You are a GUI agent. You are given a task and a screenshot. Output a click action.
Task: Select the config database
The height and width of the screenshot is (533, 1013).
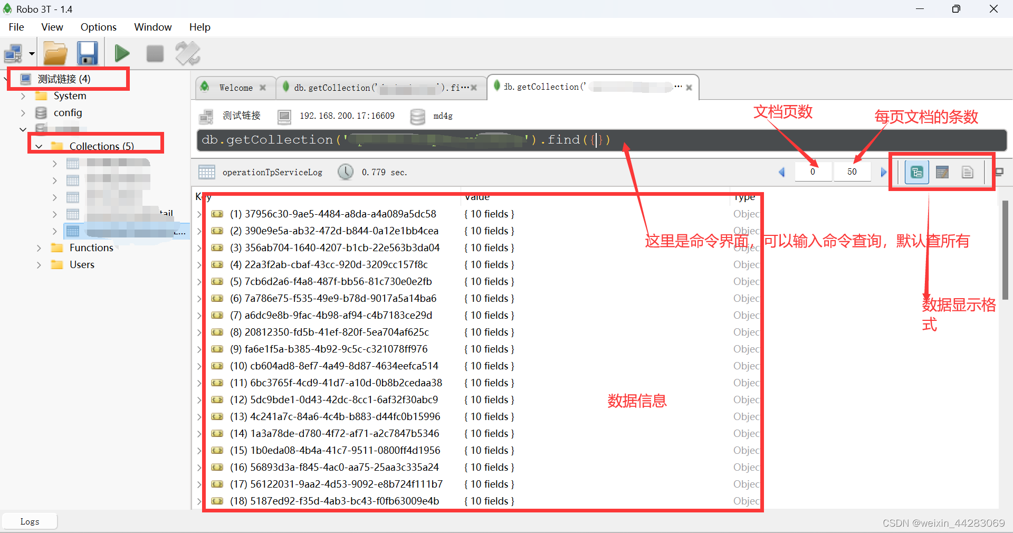[68, 113]
